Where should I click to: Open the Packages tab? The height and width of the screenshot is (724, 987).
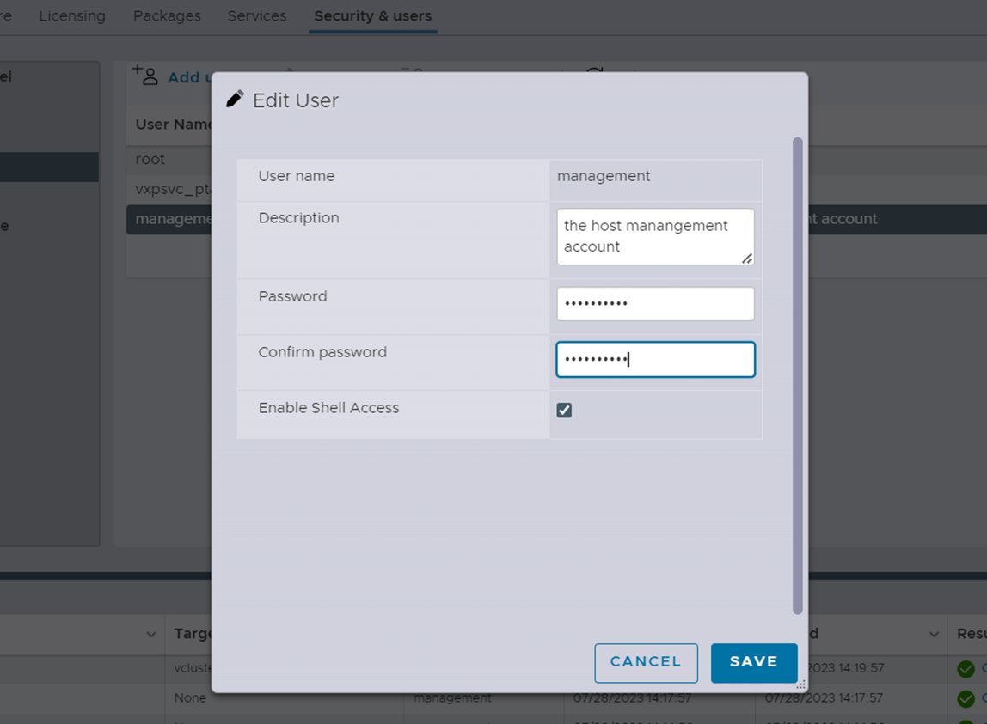(x=167, y=16)
